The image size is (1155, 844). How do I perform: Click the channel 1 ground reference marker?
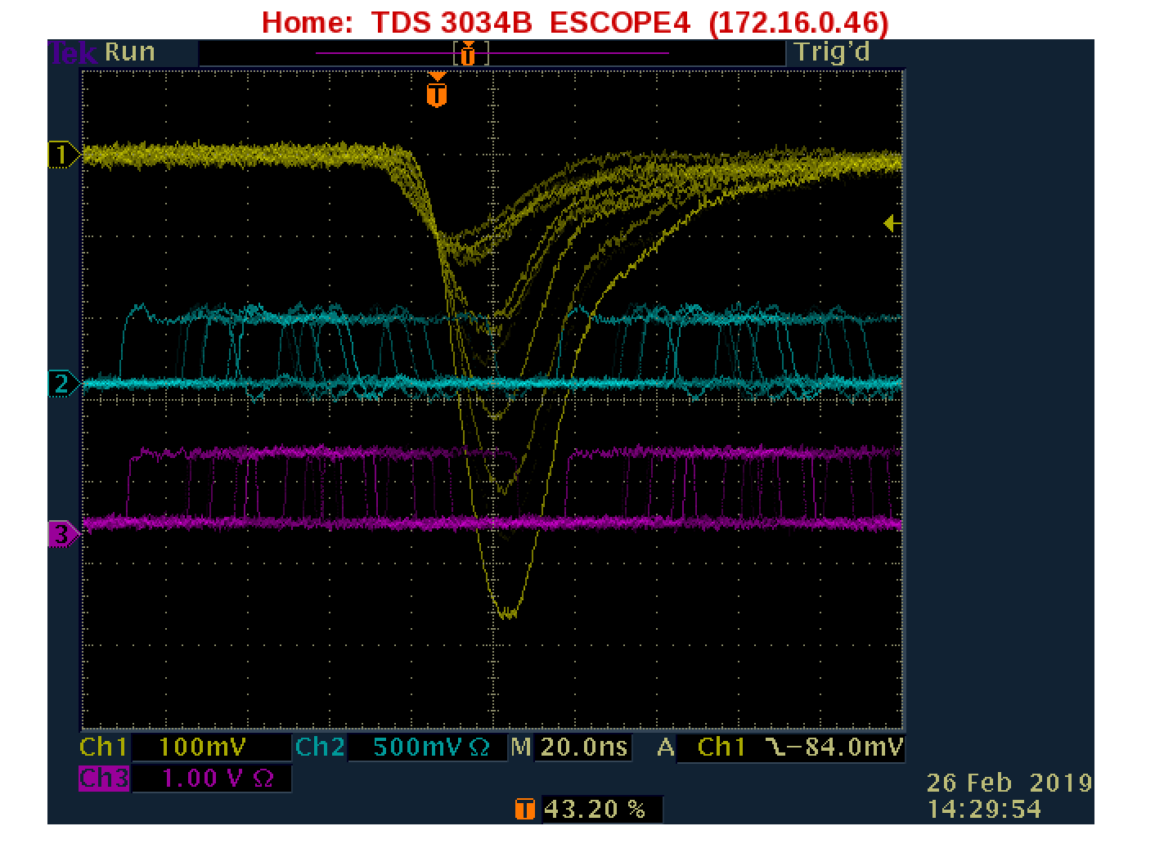64,154
